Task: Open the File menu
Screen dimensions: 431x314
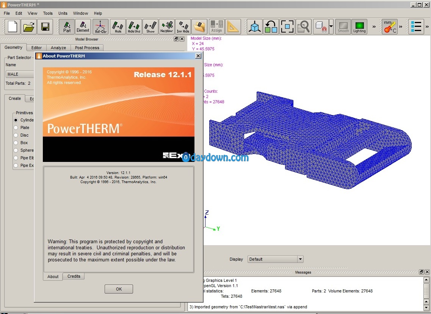Action: pyautogui.click(x=7, y=13)
